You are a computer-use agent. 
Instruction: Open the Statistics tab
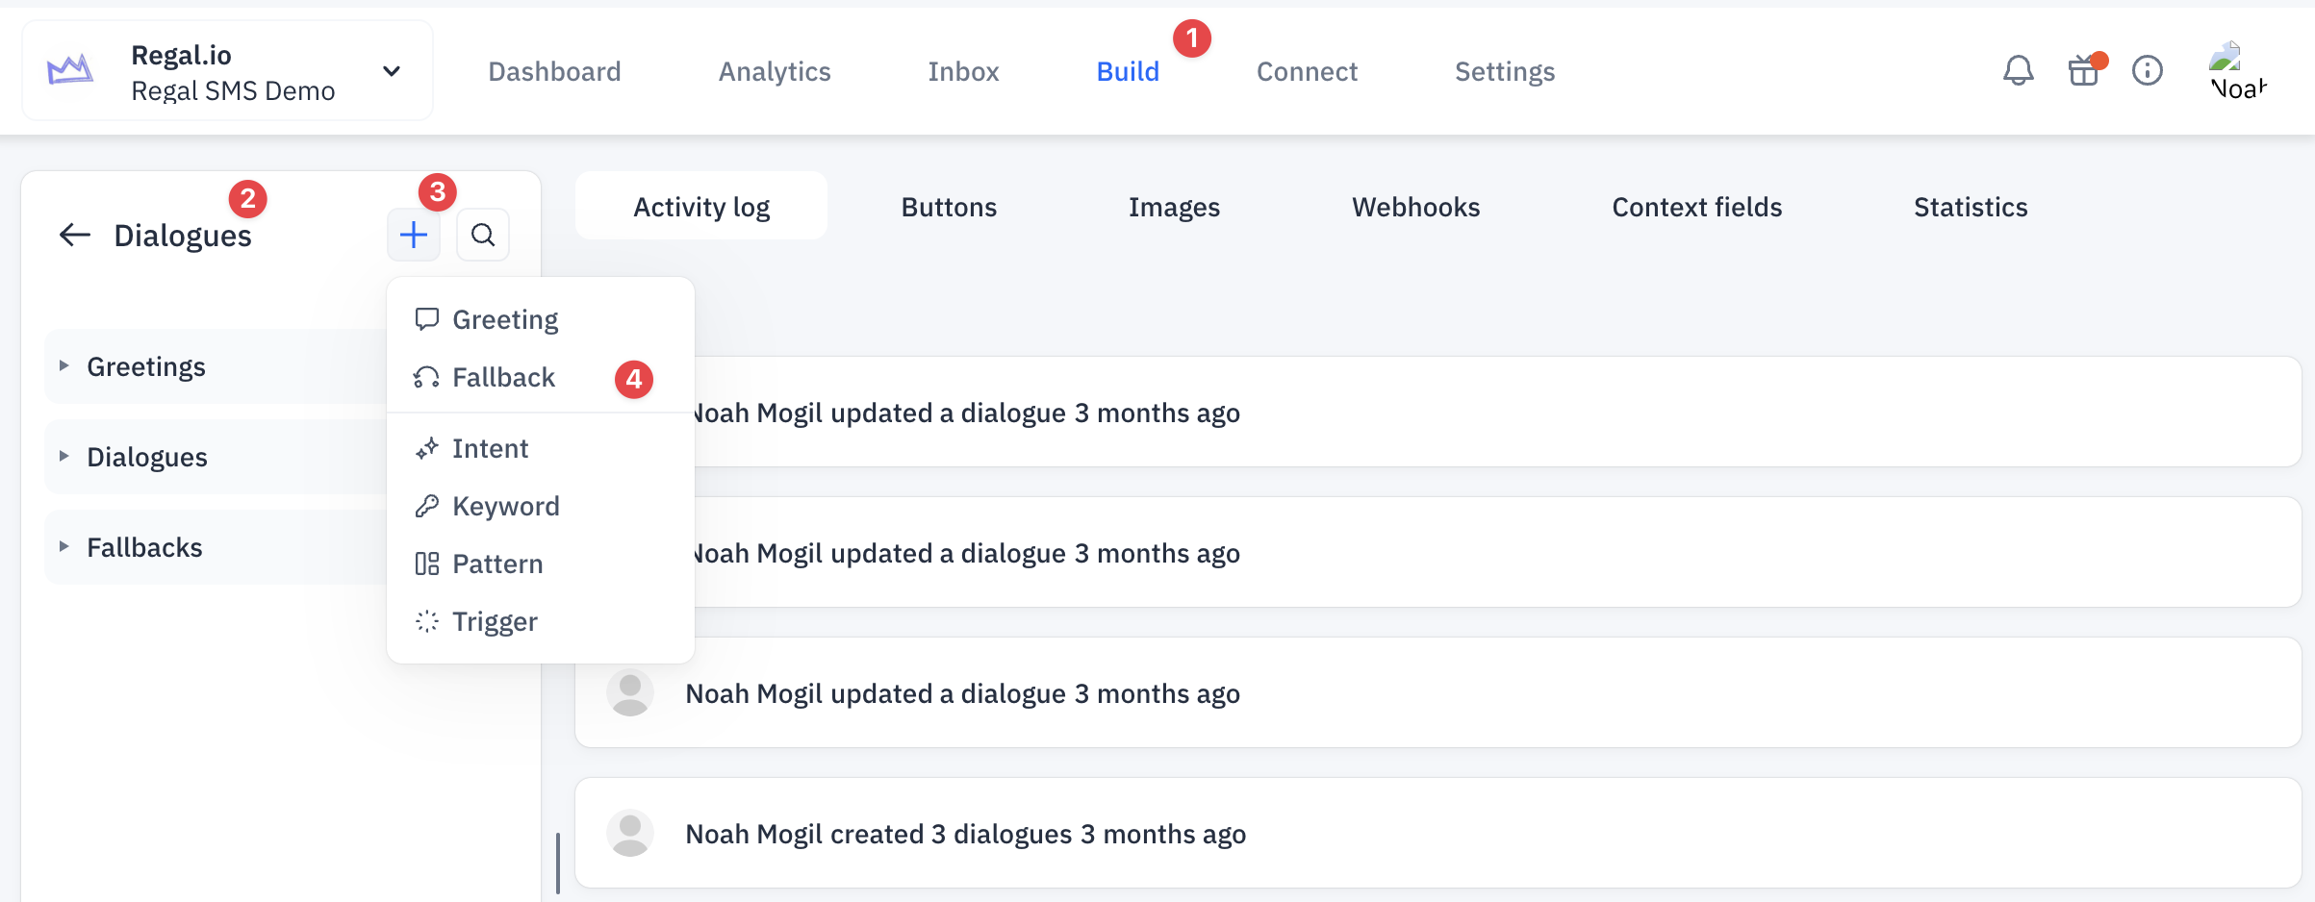point(1971,207)
